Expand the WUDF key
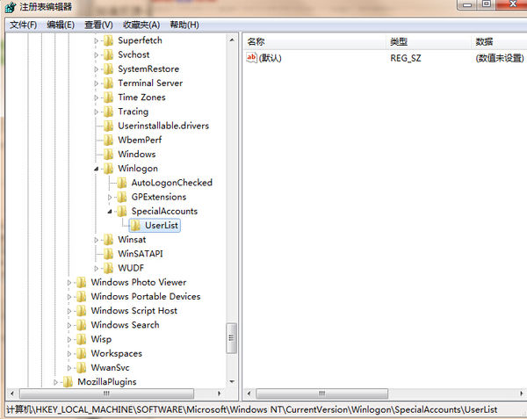 coord(96,269)
